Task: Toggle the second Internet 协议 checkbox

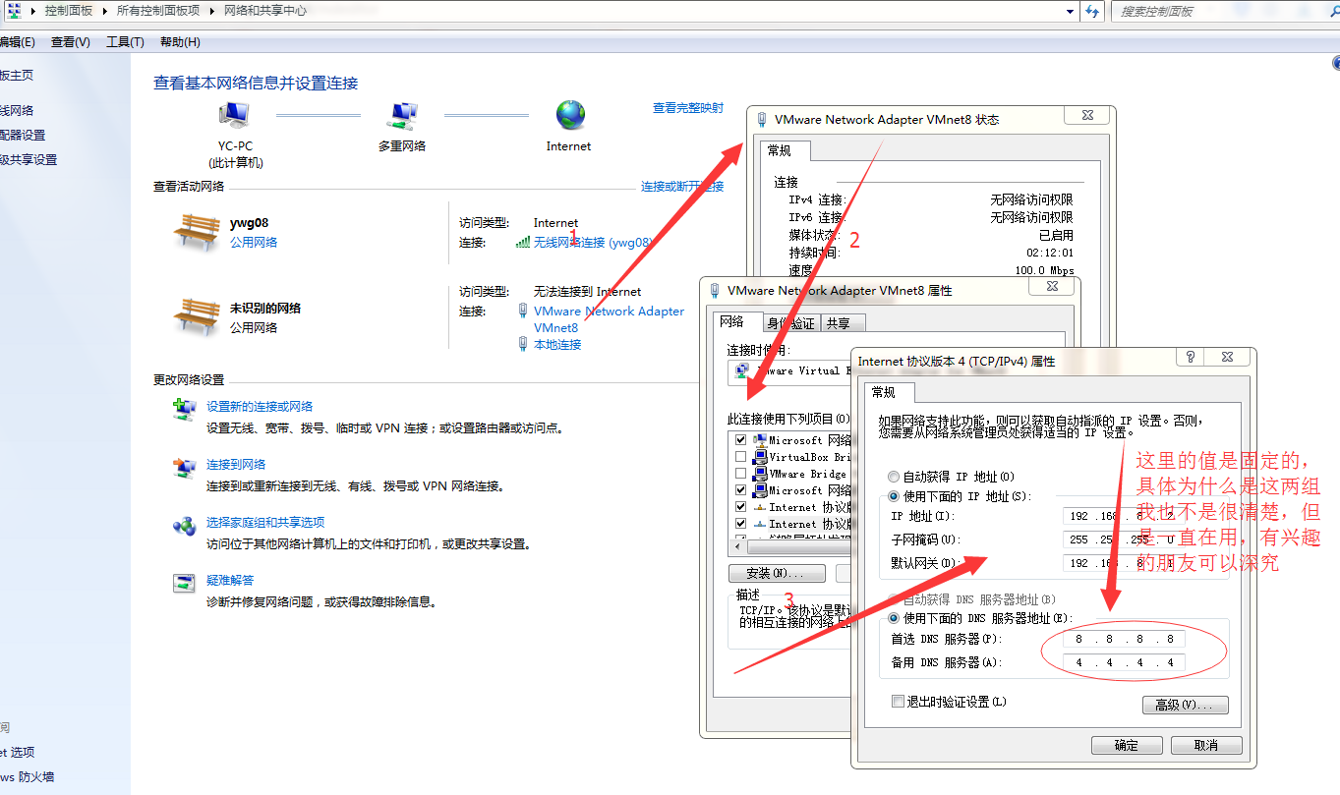Action: pyautogui.click(x=741, y=524)
